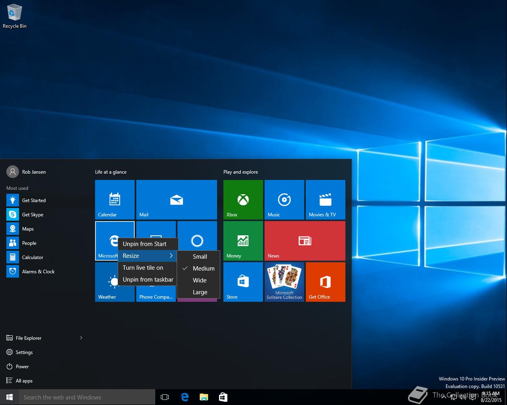The image size is (507, 405).
Task: Click the Play and explore group title
Action: pos(240,172)
